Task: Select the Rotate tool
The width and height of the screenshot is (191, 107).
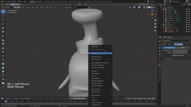Action: [3, 24]
